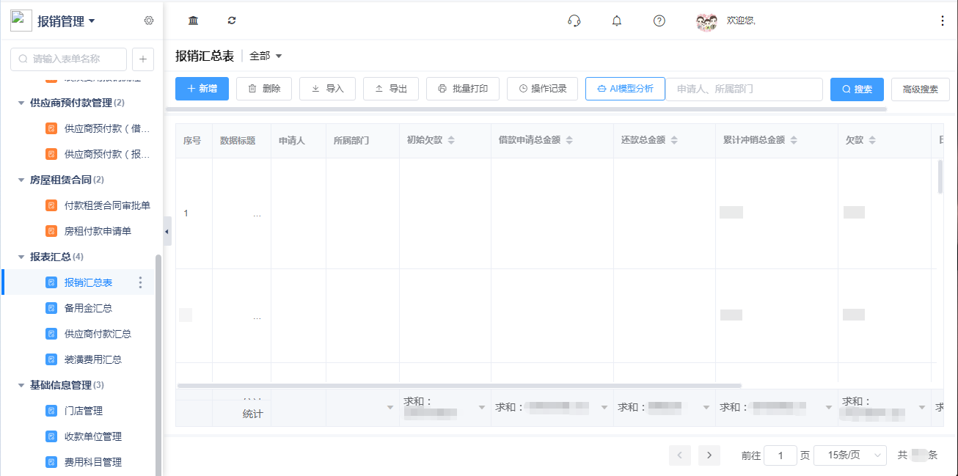Click the table horizontal scrollbar
The image size is (958, 476).
coord(459,386)
